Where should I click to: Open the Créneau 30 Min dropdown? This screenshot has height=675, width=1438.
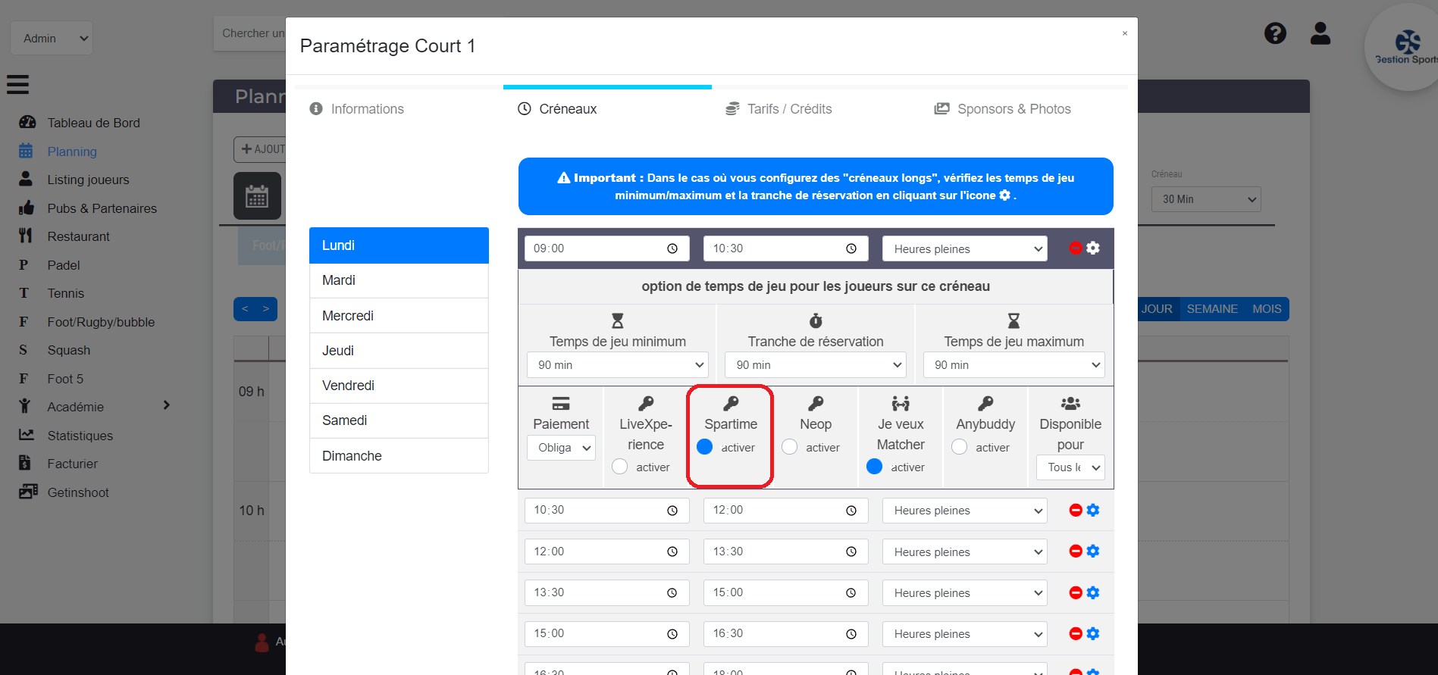click(x=1206, y=199)
